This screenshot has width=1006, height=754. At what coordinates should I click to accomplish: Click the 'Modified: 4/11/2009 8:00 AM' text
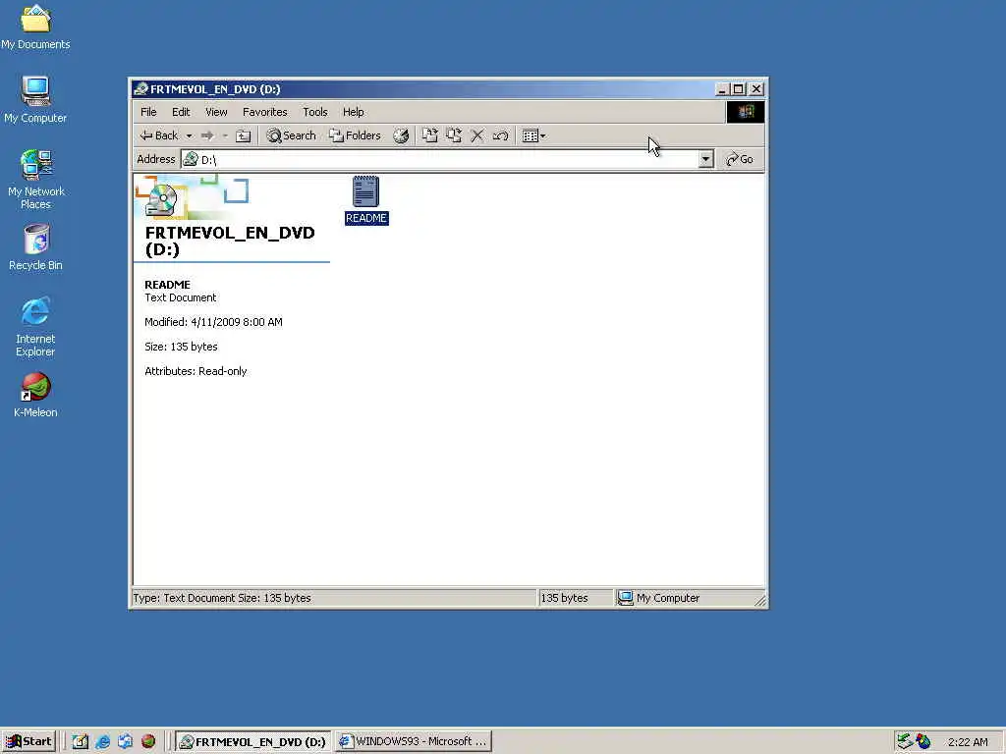(x=213, y=322)
